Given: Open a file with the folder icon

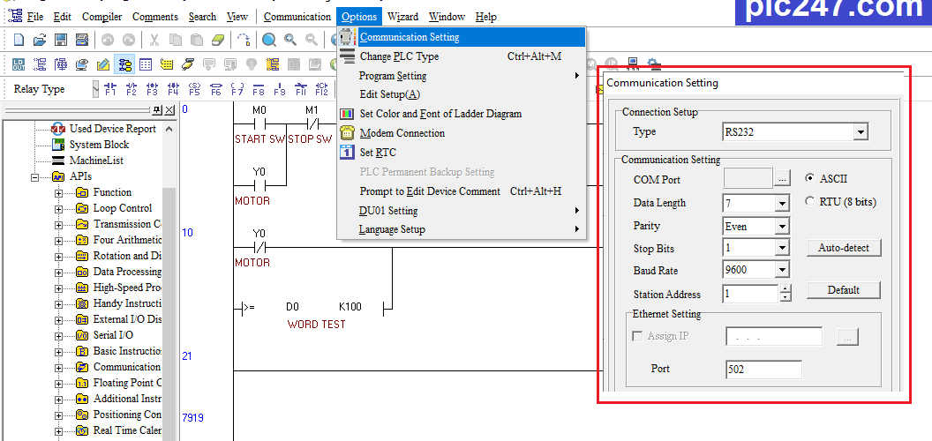Looking at the screenshot, I should point(40,40).
